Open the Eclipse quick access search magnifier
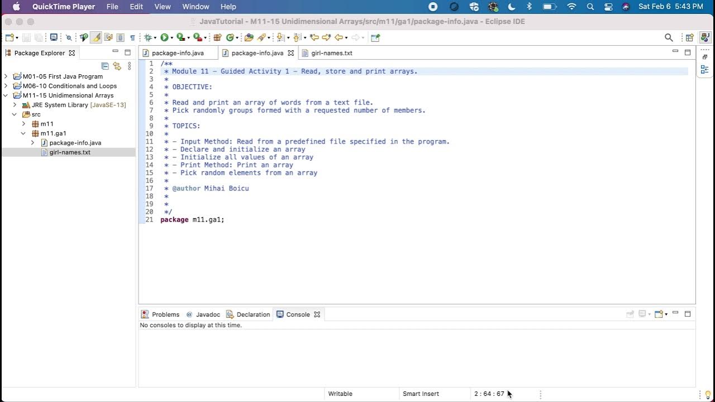This screenshot has width=715, height=402. point(669,37)
